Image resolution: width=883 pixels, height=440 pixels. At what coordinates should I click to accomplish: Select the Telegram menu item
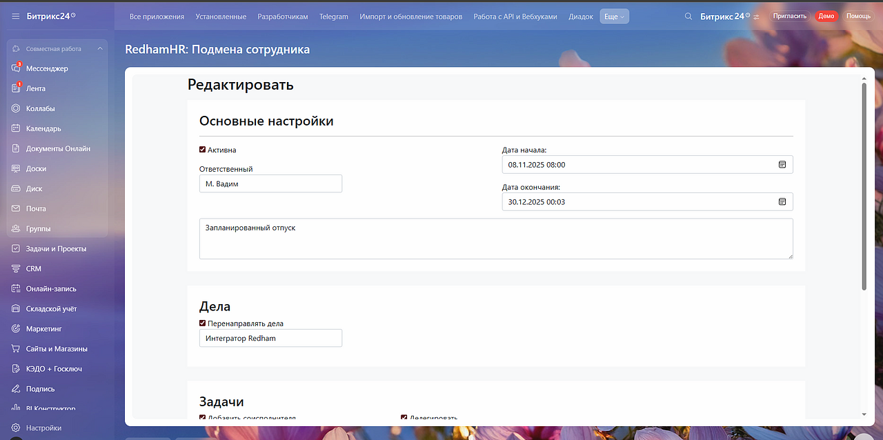(334, 16)
